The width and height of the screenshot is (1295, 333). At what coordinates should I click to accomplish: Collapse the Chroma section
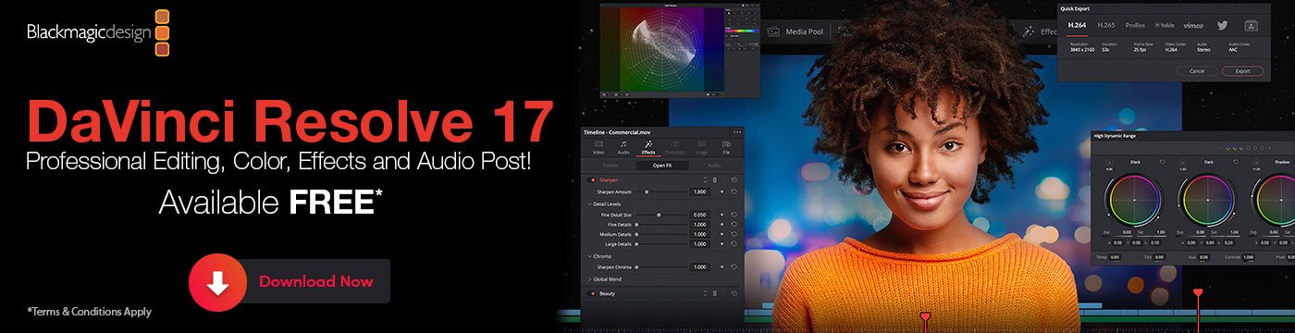click(590, 256)
